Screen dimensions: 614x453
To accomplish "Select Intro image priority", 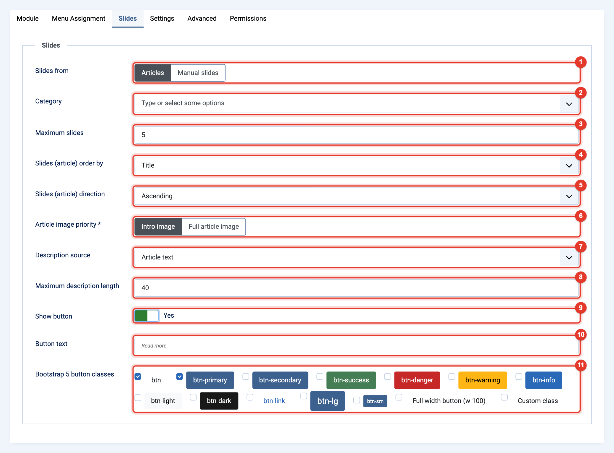I will point(158,227).
